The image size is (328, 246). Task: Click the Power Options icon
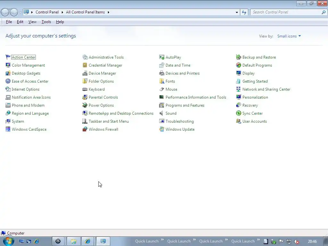[85, 105]
